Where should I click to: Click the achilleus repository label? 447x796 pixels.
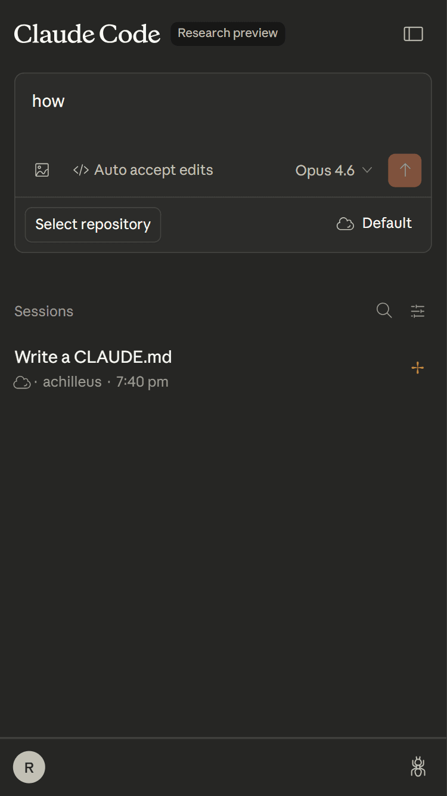click(72, 382)
